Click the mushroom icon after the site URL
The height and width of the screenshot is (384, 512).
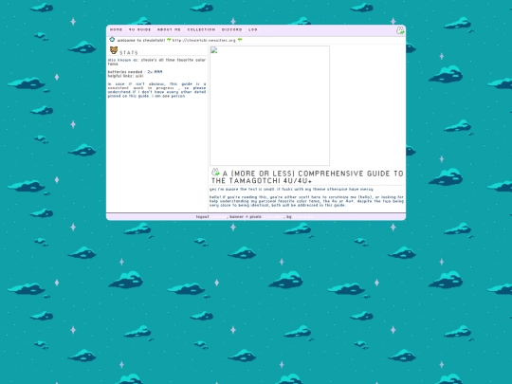coord(240,40)
